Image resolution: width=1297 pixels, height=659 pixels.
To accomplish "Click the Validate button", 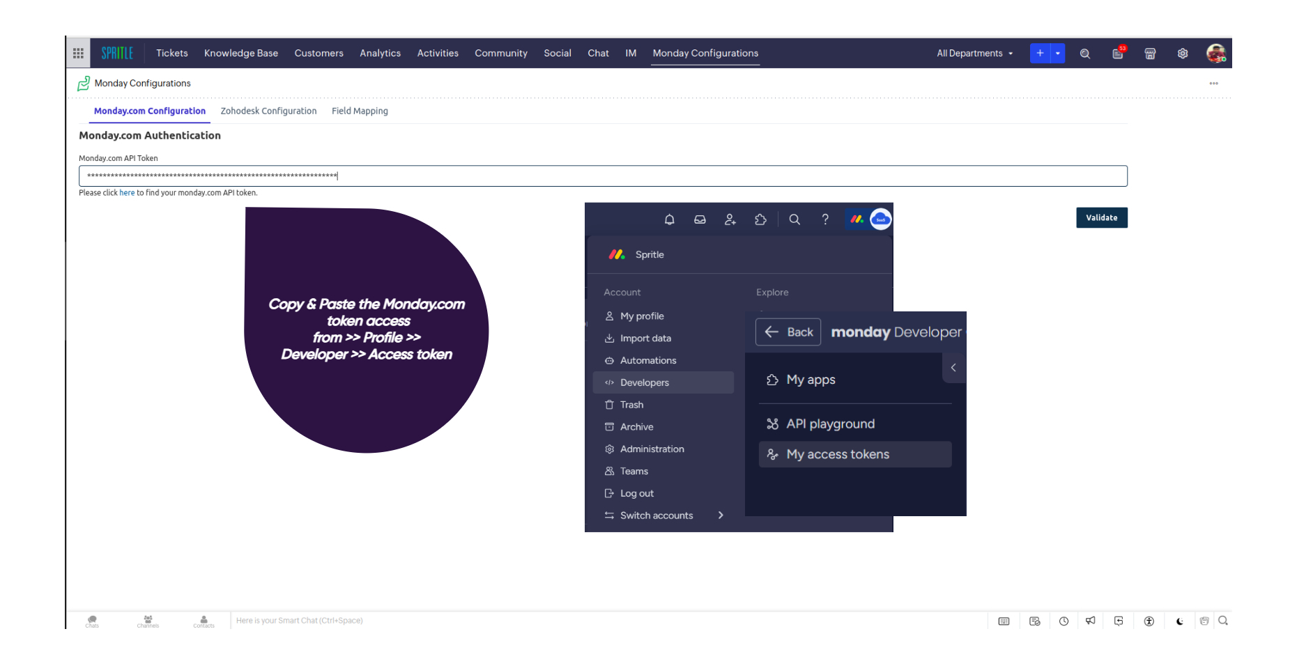I will point(1102,217).
